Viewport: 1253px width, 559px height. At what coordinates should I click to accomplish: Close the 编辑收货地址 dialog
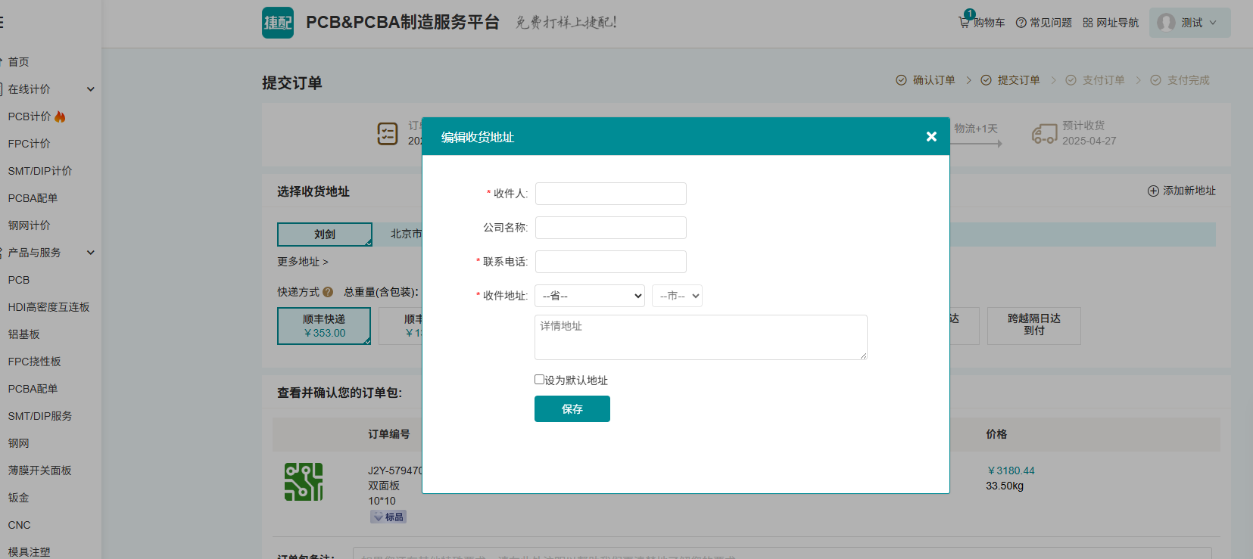(x=931, y=137)
